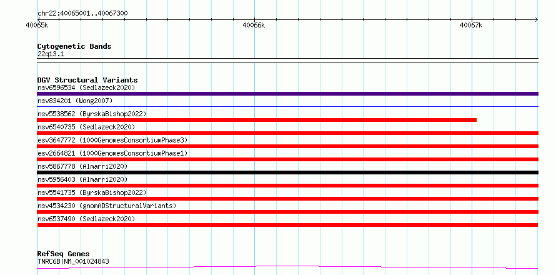Open nsv4534230 (gnomADStructuralVariants) label
Screen dimensions: 556x275
(x=107, y=206)
